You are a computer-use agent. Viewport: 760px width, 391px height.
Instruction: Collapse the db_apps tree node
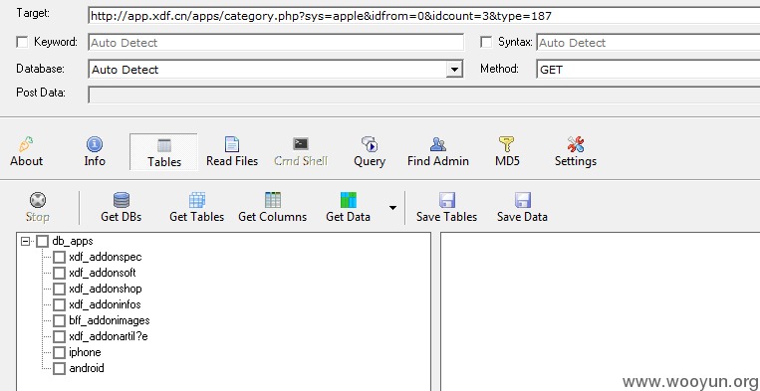point(25,241)
